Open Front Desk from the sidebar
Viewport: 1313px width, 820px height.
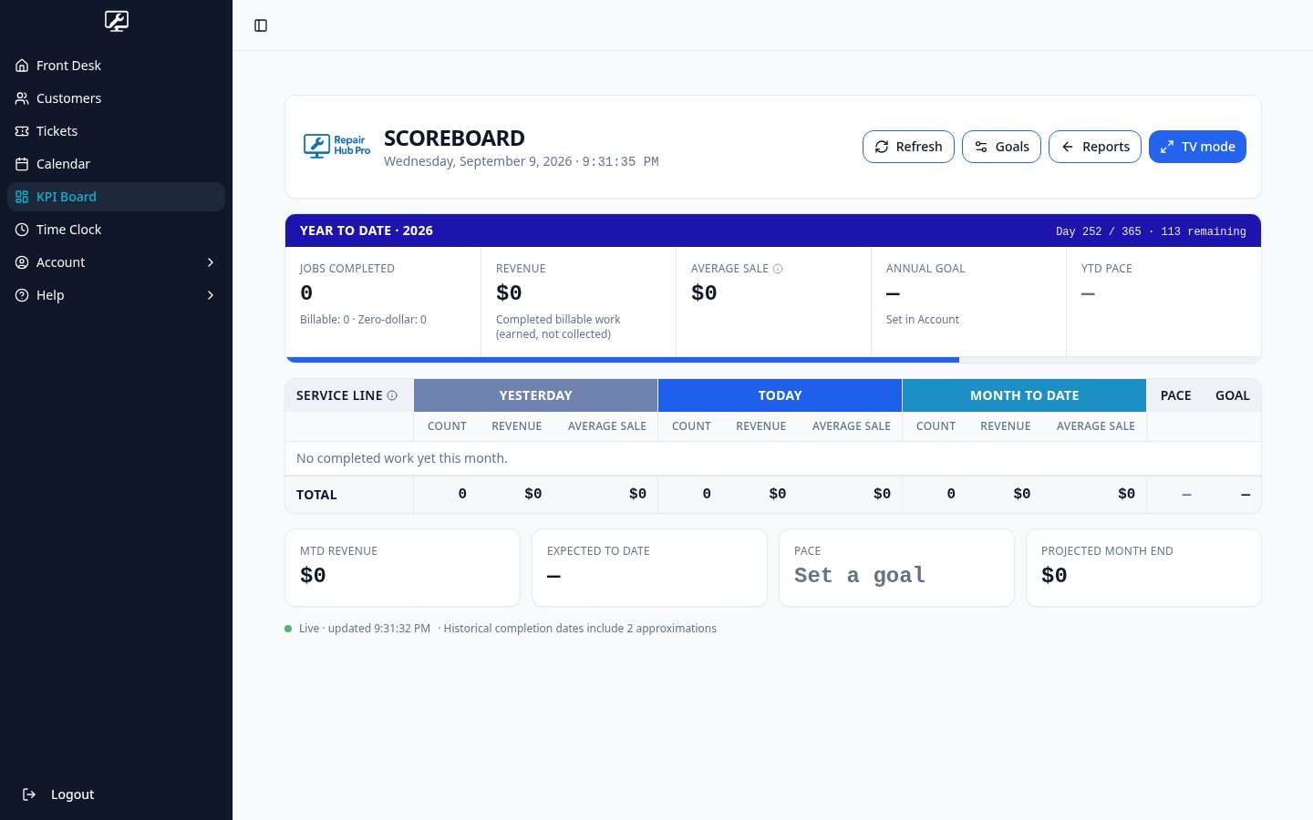[x=116, y=66]
